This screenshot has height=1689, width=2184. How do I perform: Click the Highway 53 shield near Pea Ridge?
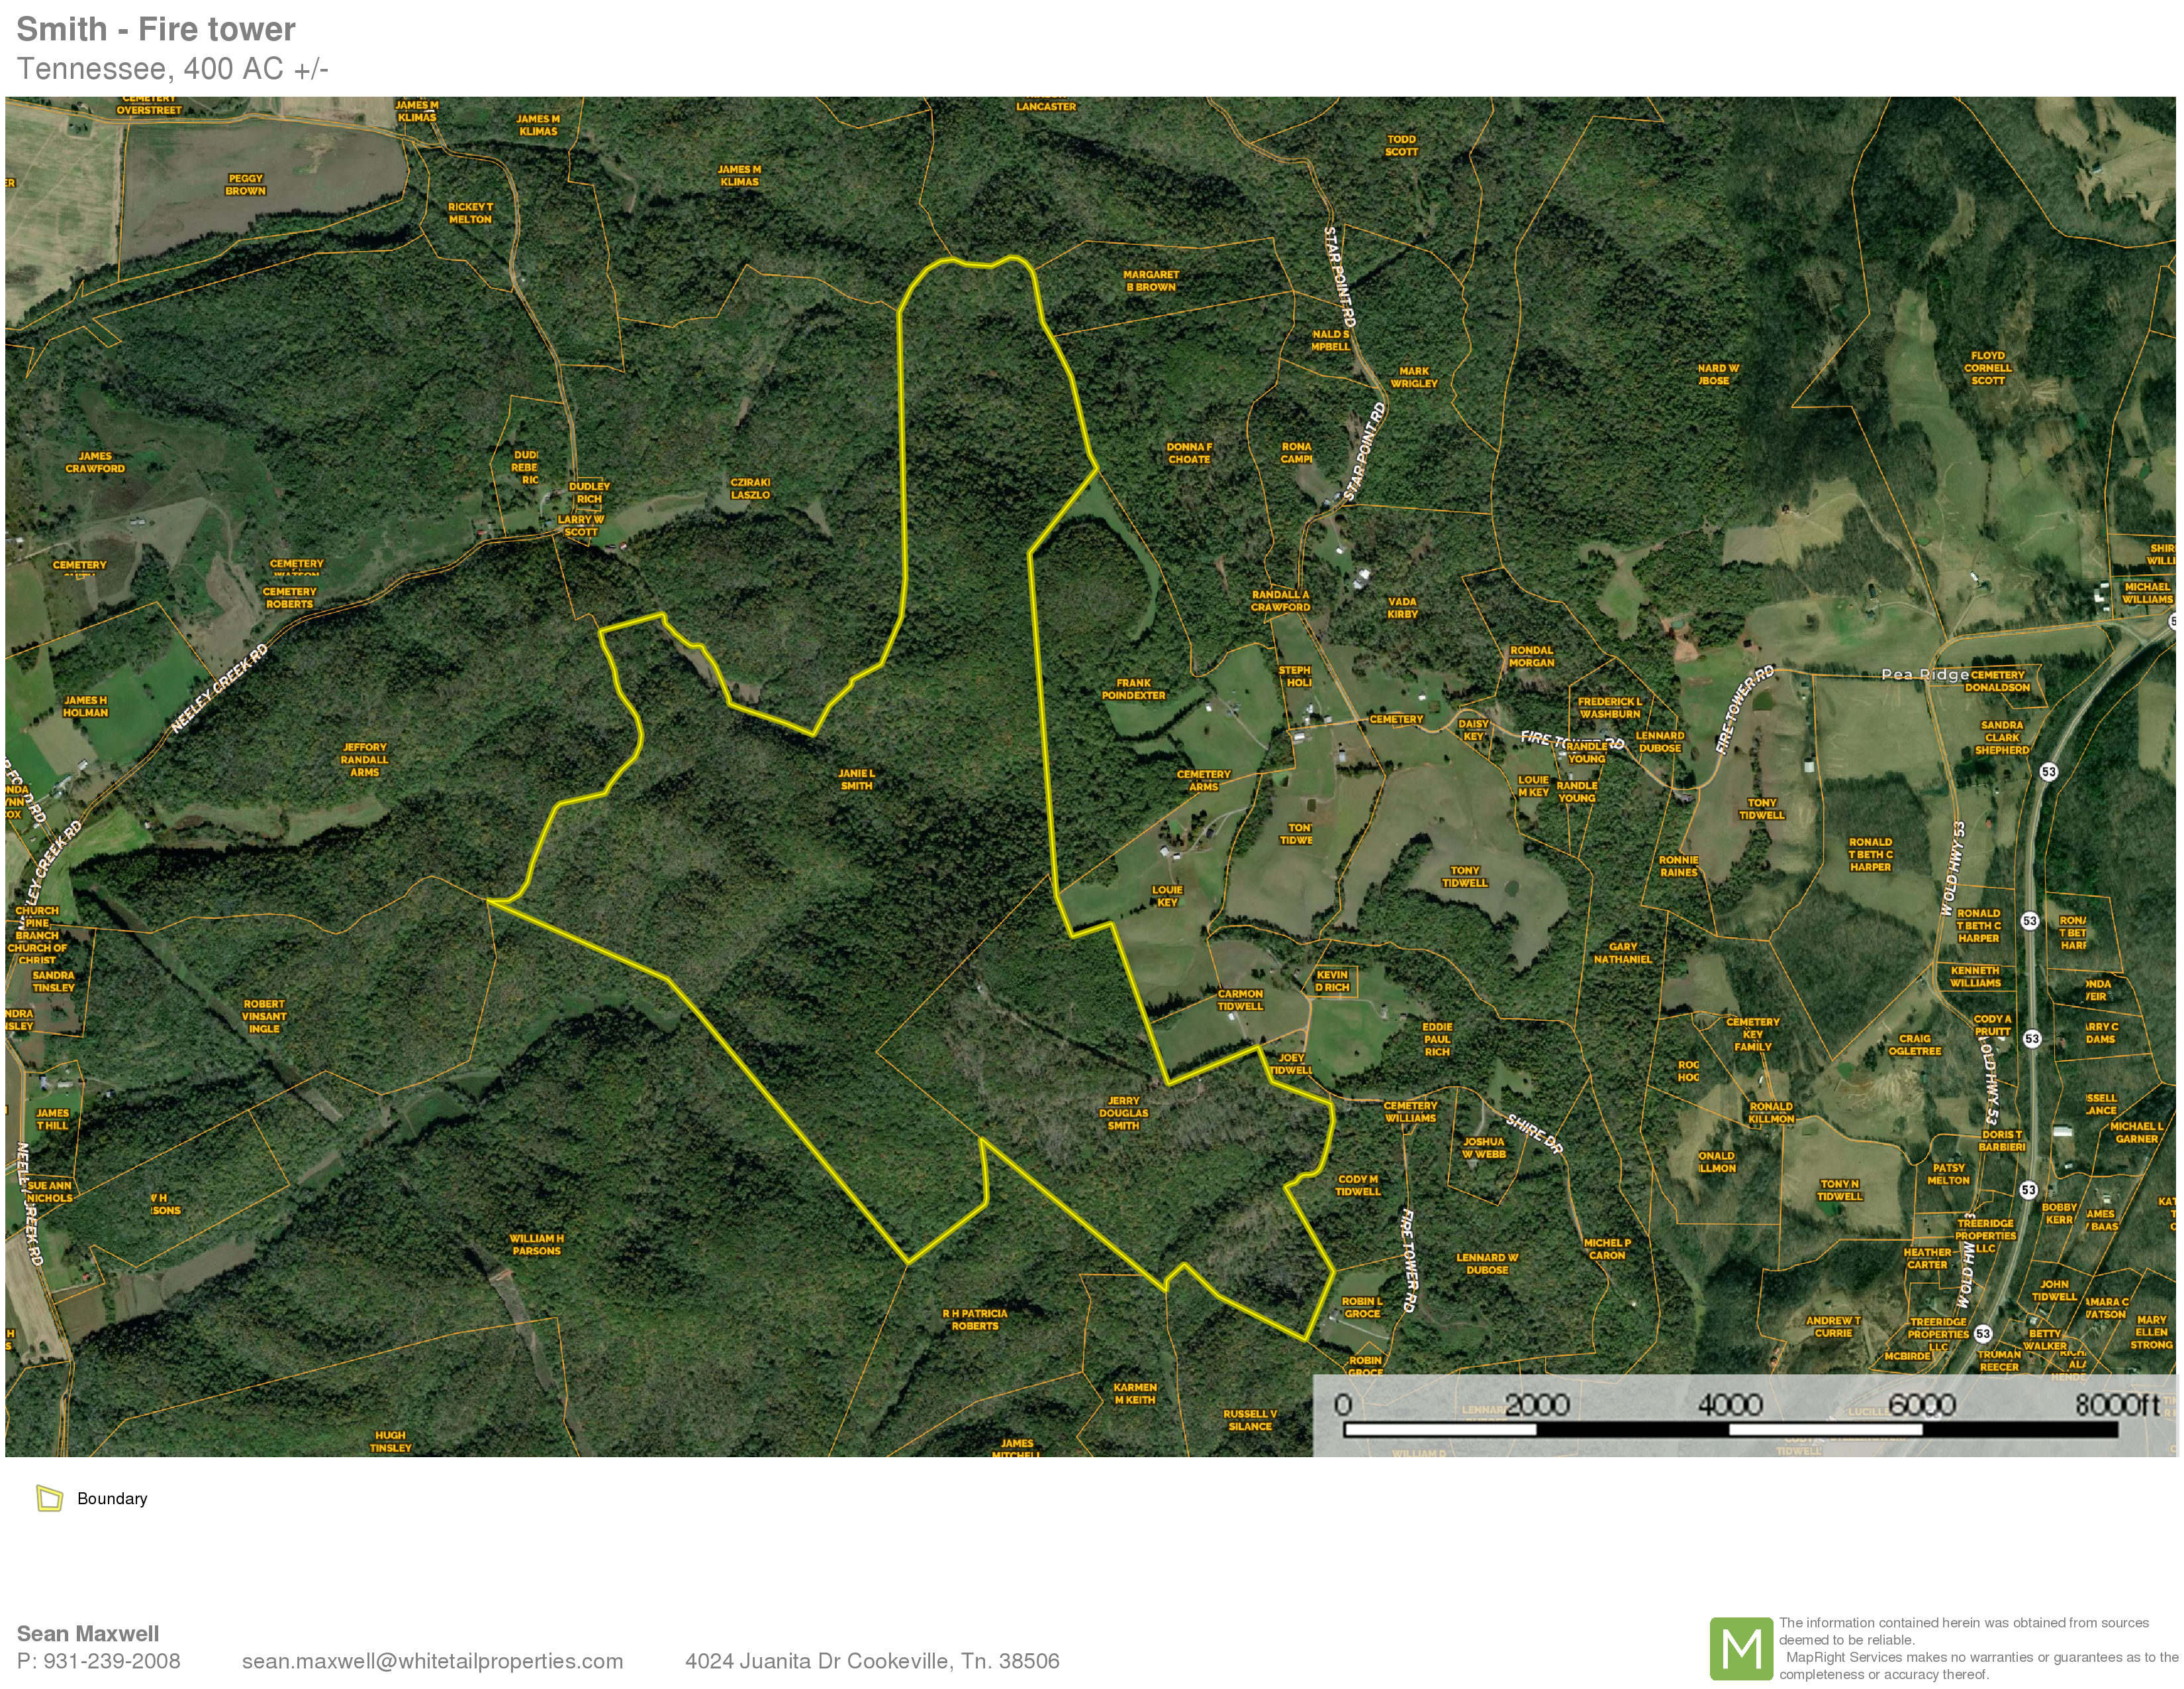(x=2048, y=772)
